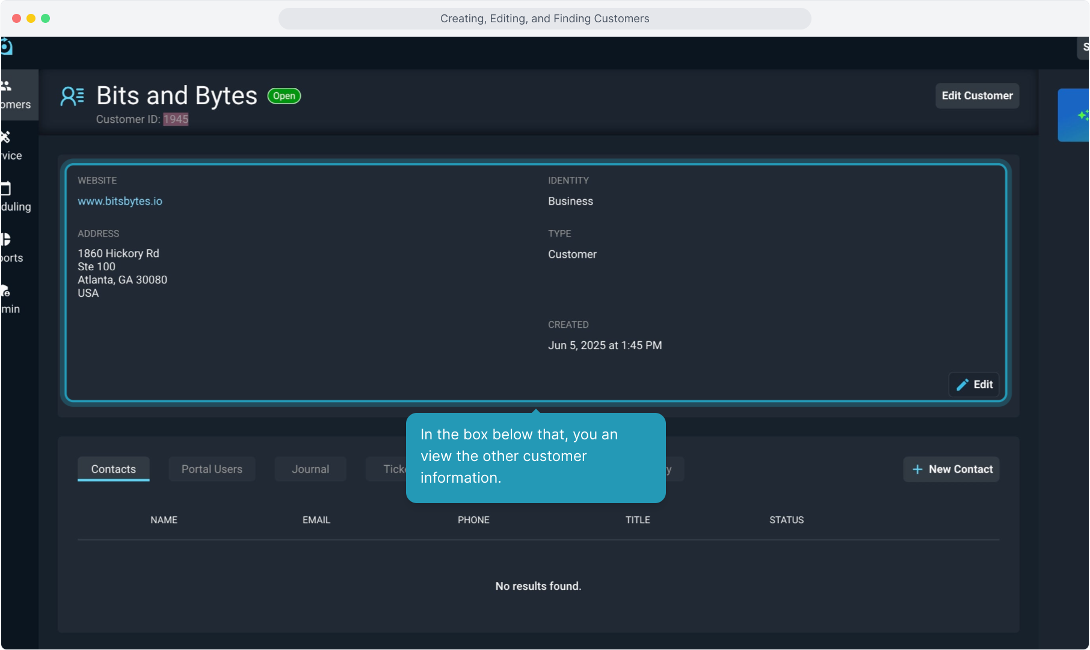Click the NAME column header
1090x650 pixels.
coord(164,520)
